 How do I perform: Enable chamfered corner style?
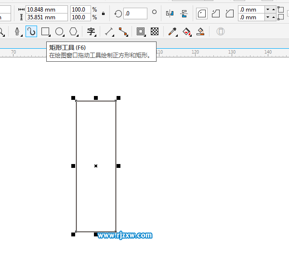[230, 14]
